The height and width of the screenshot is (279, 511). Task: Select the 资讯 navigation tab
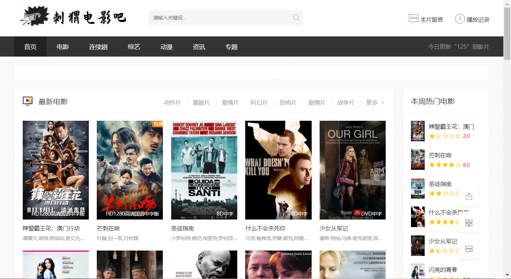(x=199, y=47)
